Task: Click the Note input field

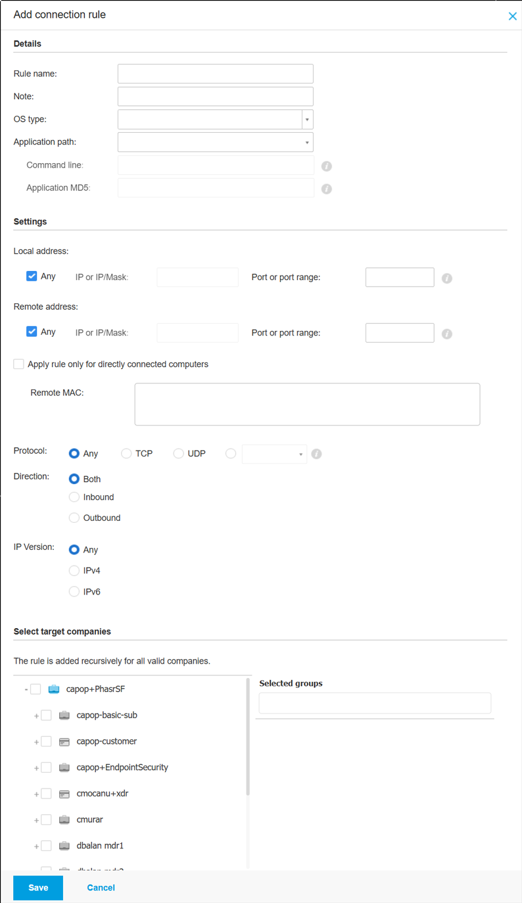Action: point(216,97)
